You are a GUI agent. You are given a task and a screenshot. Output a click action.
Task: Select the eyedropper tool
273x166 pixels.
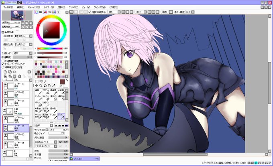coord(54,85)
